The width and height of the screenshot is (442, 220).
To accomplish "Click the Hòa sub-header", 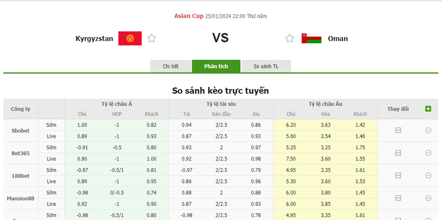I will [x=325, y=114].
